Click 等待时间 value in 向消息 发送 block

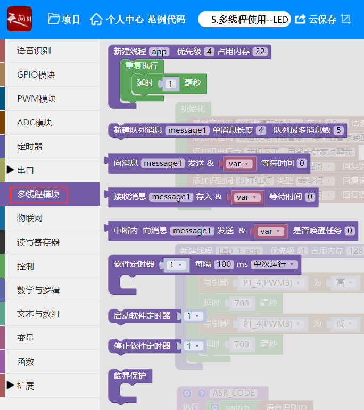302,163
